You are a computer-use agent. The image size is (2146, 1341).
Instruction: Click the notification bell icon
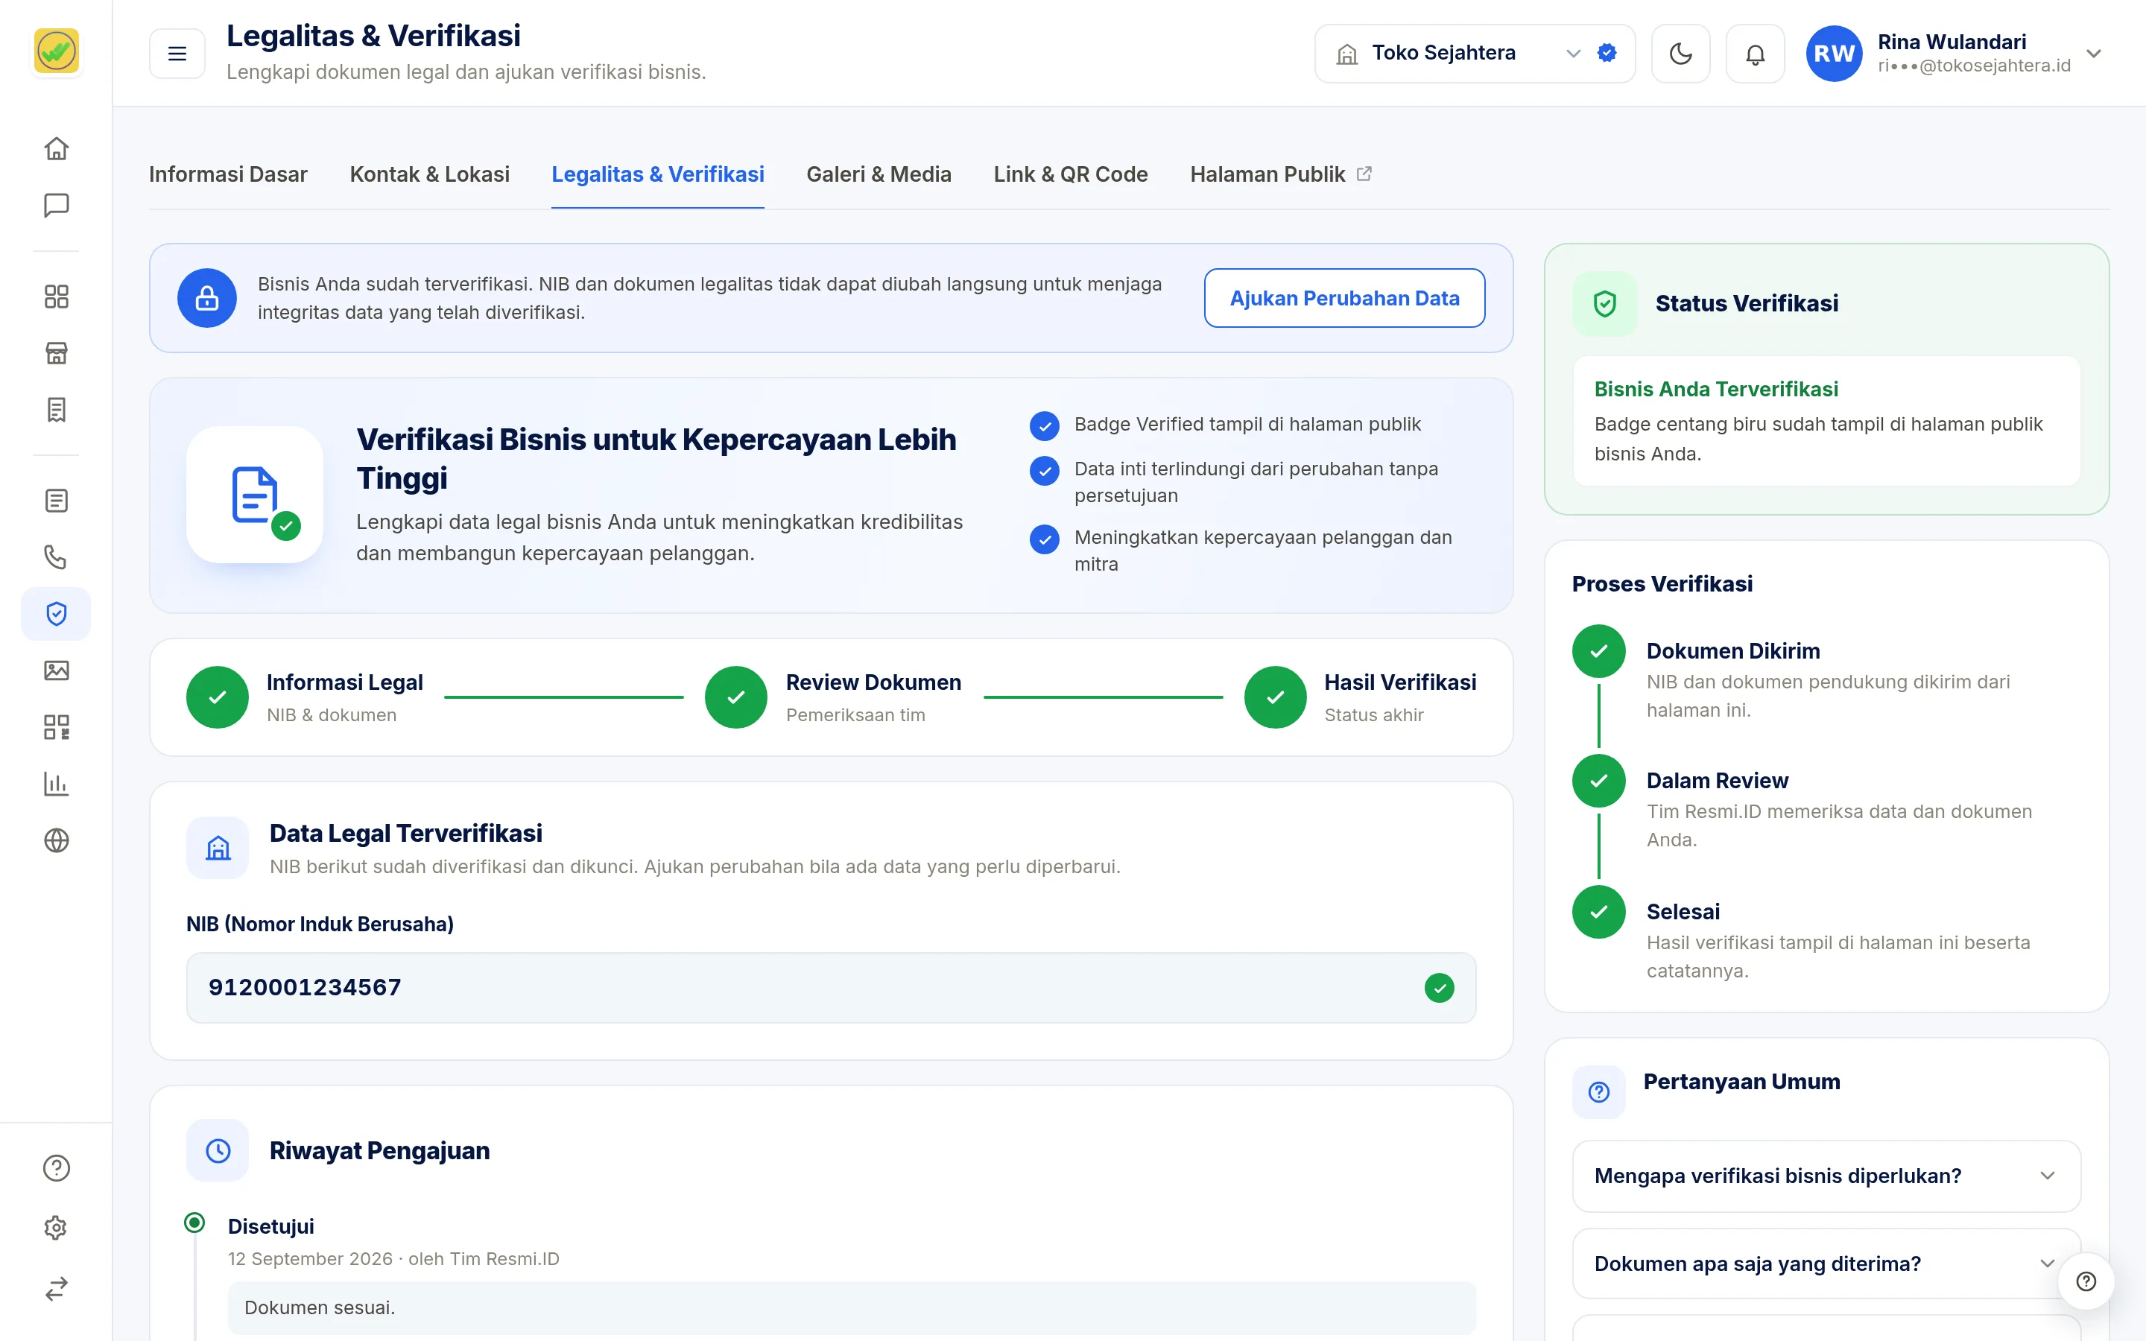click(x=1755, y=54)
